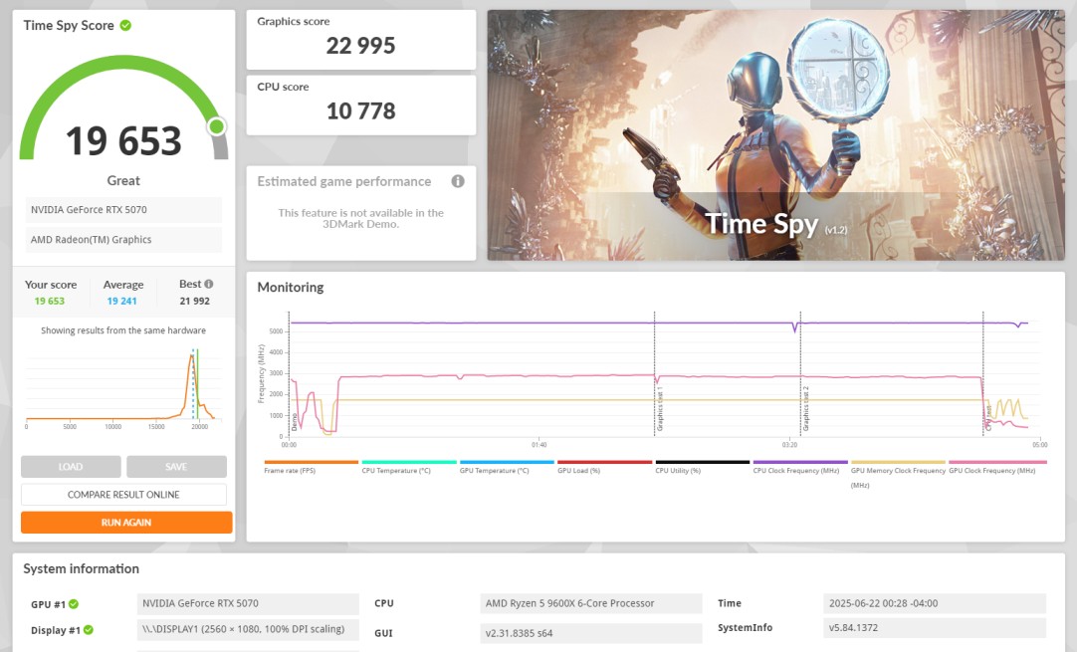Click the green check icon next to GPU #1
Screen dimensions: 1077x652
click(74, 604)
